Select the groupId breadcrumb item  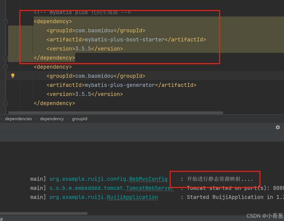[x=80, y=119]
